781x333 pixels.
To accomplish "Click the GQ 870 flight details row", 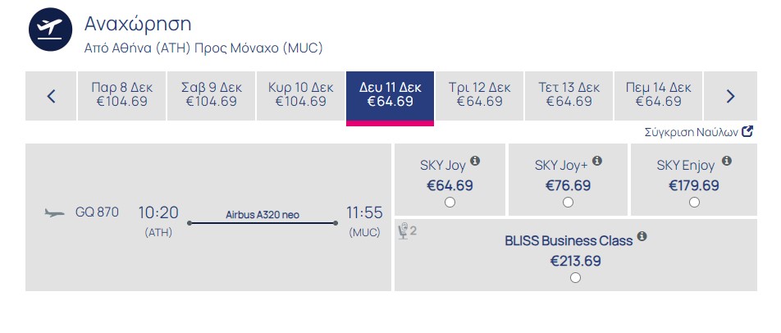I will point(208,217).
